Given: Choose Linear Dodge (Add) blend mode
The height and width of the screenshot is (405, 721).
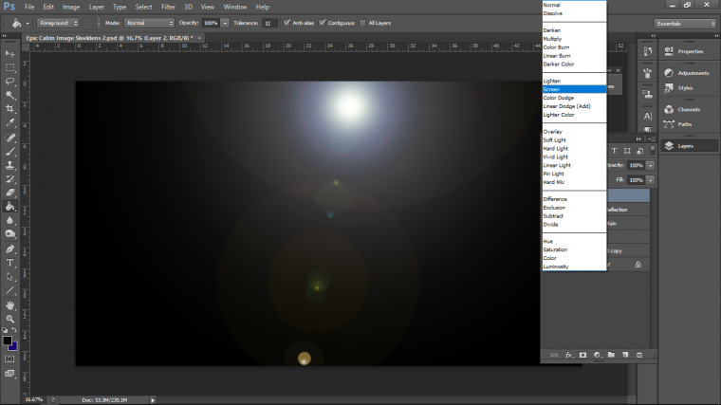Looking at the screenshot, I should pos(574,106).
